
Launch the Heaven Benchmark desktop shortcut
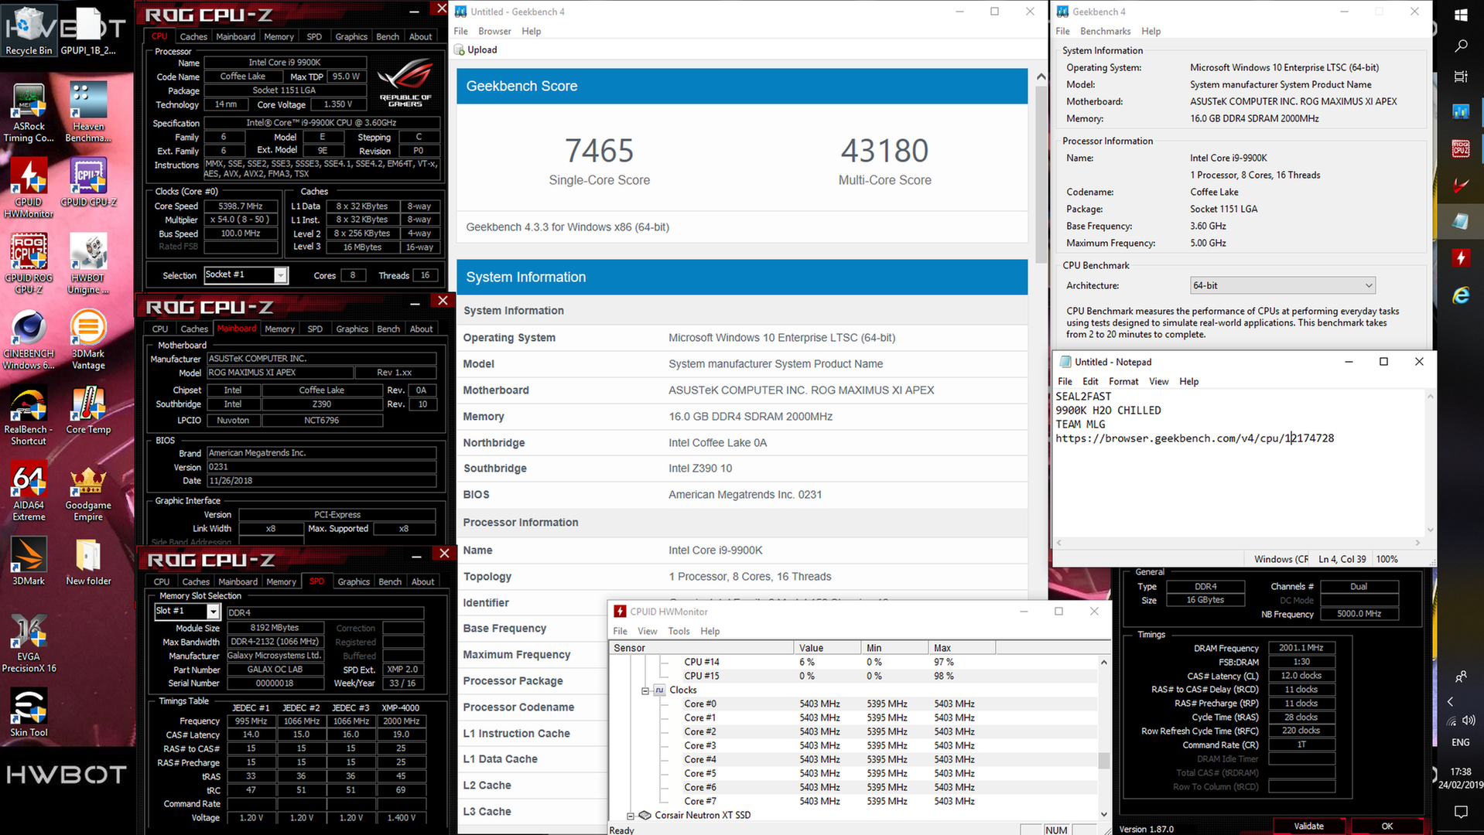[x=88, y=113]
